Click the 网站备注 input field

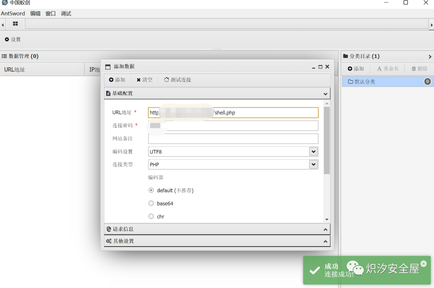click(233, 139)
